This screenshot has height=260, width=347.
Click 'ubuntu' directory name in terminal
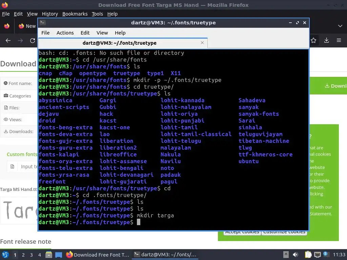click(248, 161)
